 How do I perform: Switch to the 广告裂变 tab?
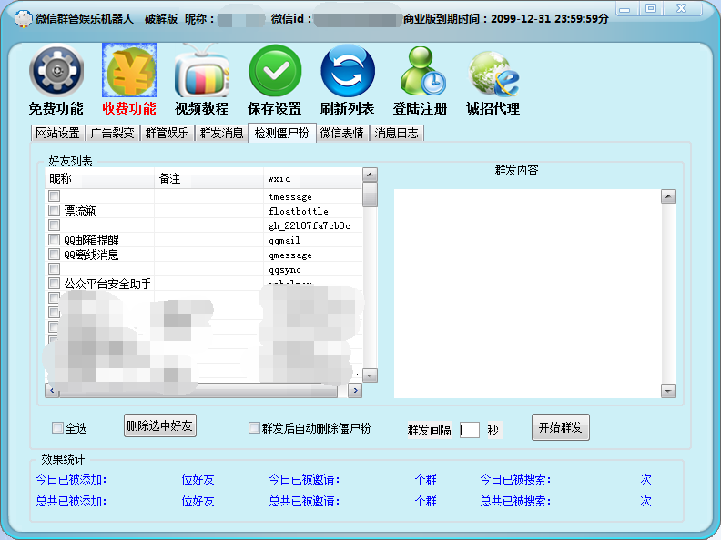coord(113,133)
